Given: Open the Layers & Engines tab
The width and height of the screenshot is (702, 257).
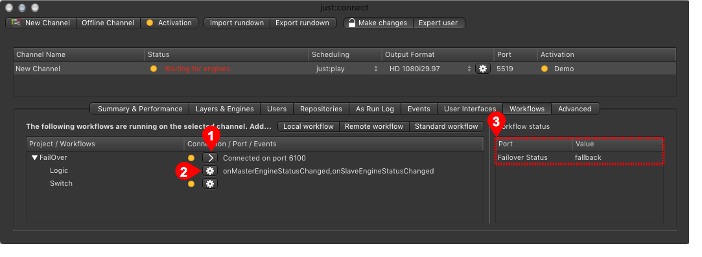Looking at the screenshot, I should click(x=225, y=109).
